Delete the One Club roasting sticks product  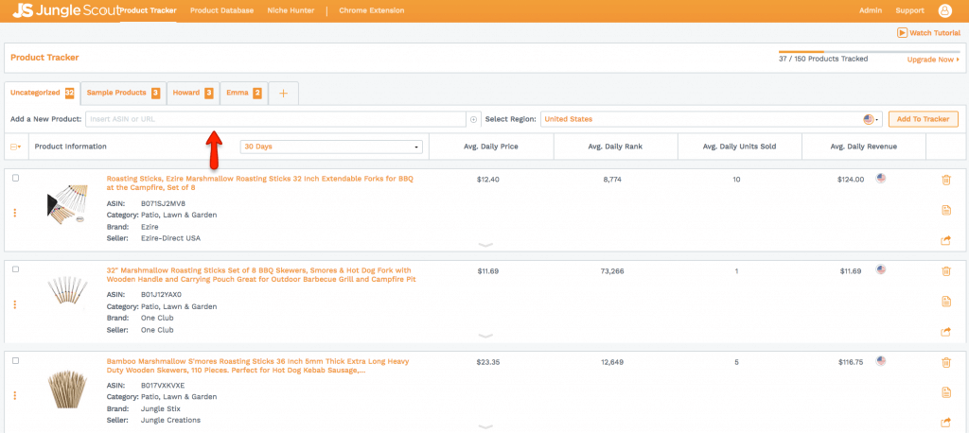tap(945, 270)
